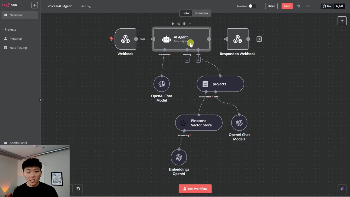The image size is (350, 197).
Task: Click the workflow name Voice RAG Agent
Action: tap(60, 6)
